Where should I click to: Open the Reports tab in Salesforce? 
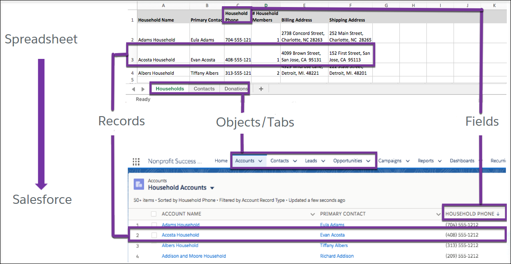coord(426,161)
